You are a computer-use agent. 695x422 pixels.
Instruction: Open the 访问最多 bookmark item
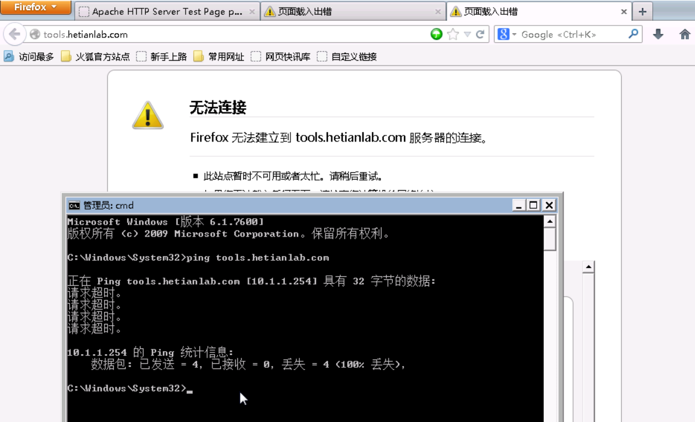click(x=29, y=56)
